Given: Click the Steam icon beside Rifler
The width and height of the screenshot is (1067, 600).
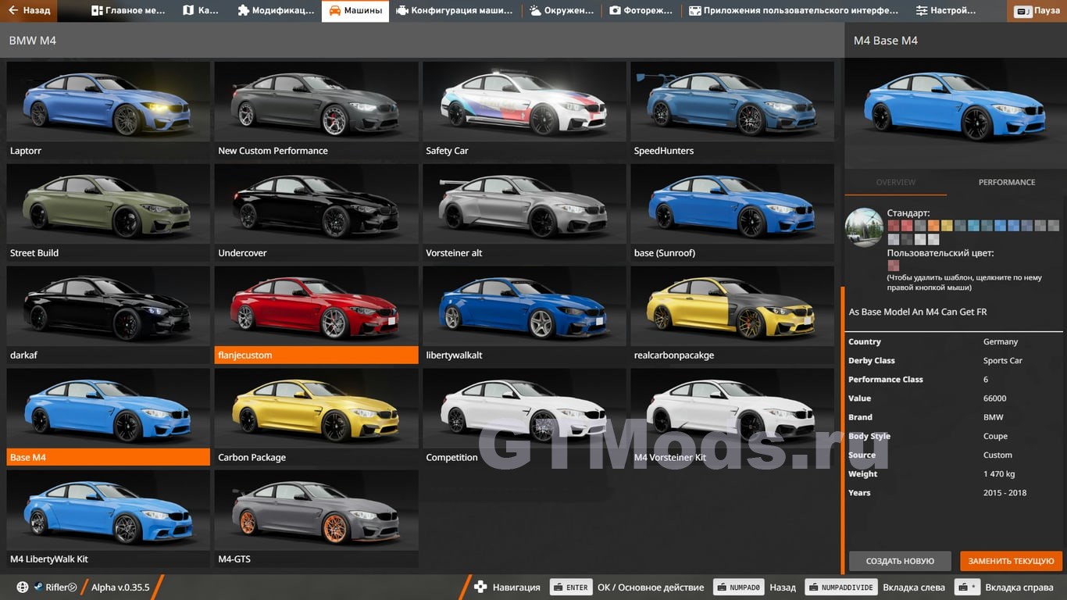Looking at the screenshot, I should (x=38, y=587).
